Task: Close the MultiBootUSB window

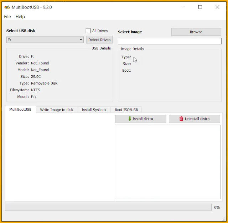Action: pyautogui.click(x=217, y=7)
